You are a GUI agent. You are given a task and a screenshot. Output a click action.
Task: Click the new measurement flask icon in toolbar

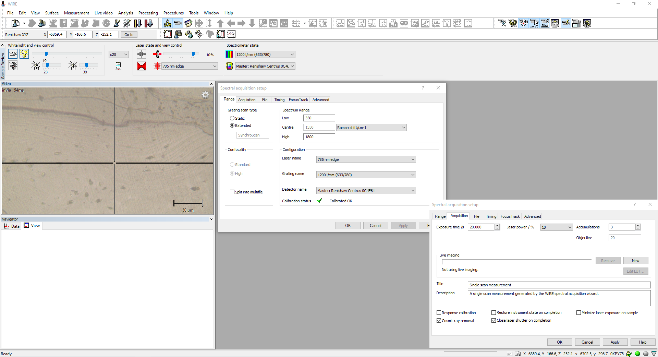point(15,23)
